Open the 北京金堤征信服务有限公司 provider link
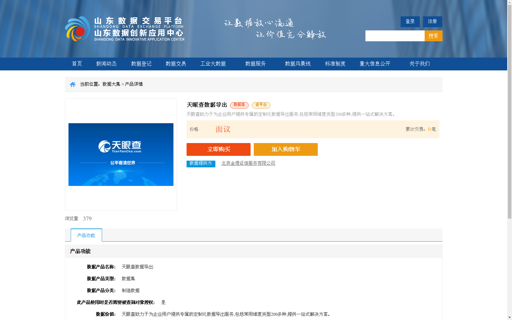 249,163
